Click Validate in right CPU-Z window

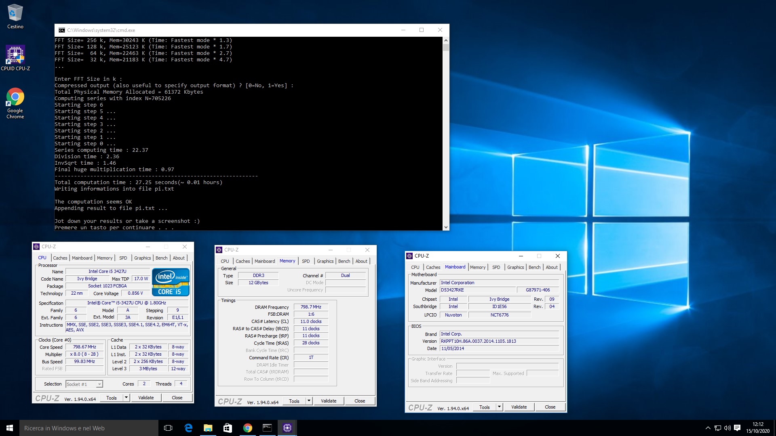tap(519, 407)
